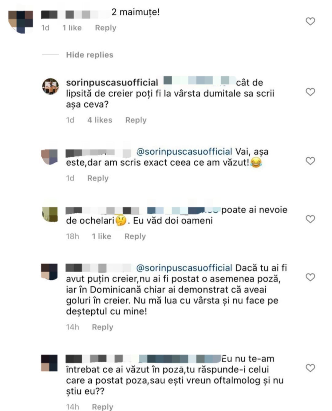Reply to the 'oftalmolog' comment at bottom
Screen dimensions: 332x411
(x=102, y=406)
